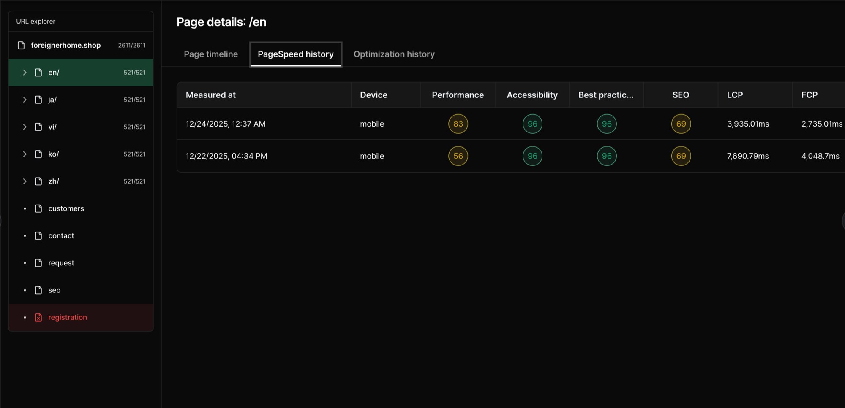The image size is (845, 408).
Task: Click the contact page icon
Action: [x=38, y=235]
